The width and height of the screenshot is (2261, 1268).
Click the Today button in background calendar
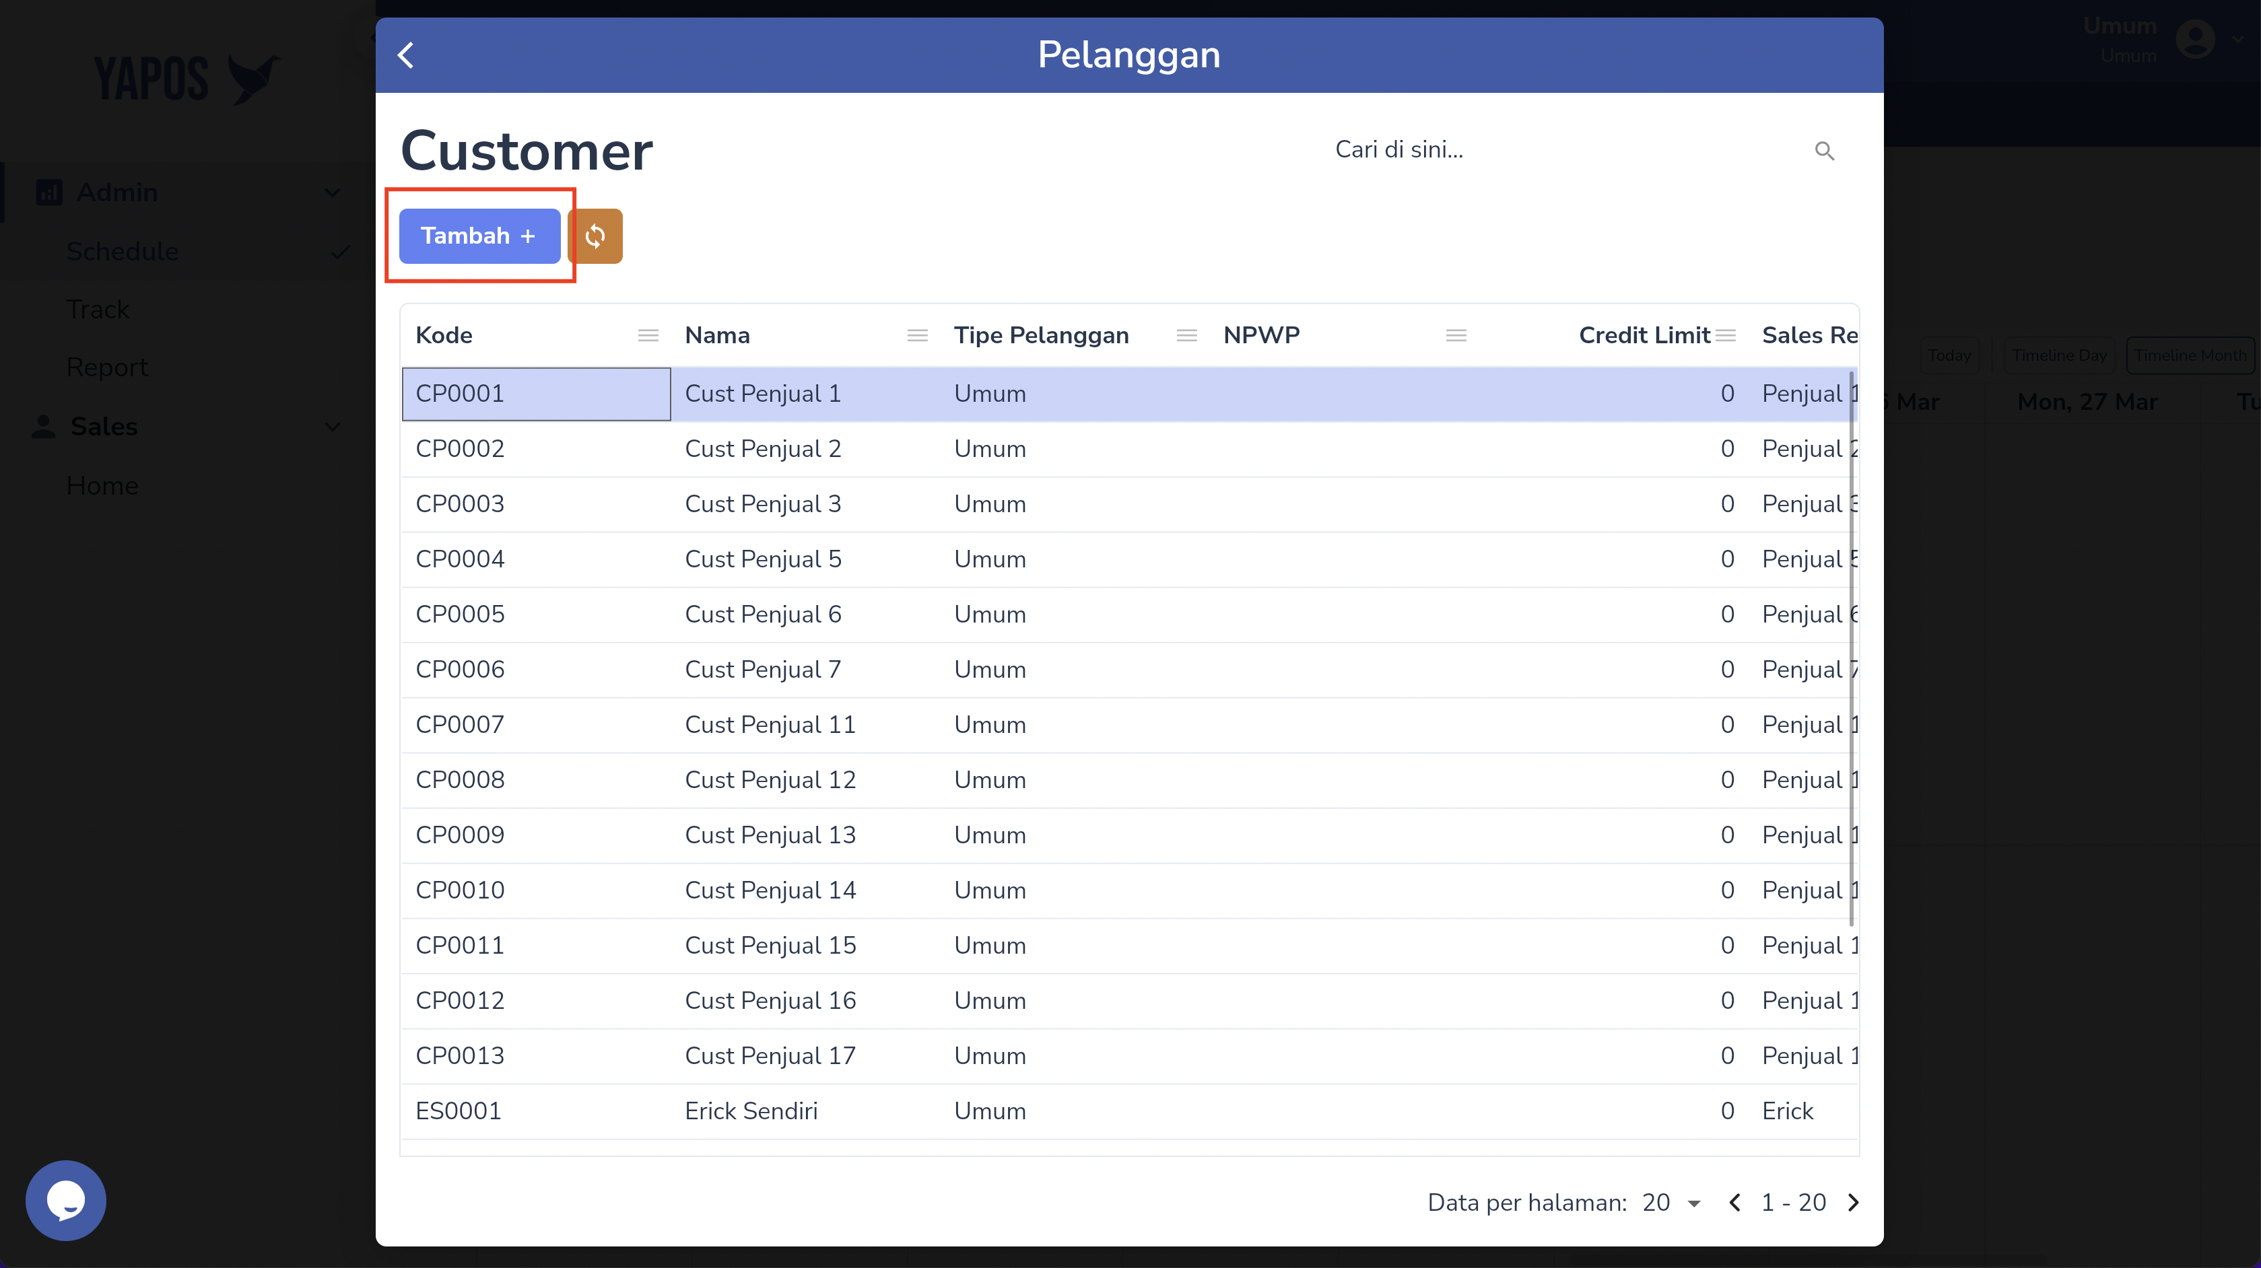pos(1949,355)
